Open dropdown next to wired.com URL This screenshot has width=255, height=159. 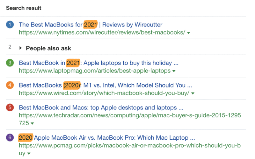(193, 93)
